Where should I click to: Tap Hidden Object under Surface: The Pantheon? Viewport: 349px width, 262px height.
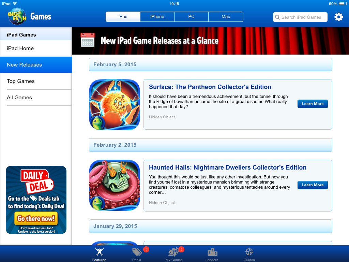point(162,117)
